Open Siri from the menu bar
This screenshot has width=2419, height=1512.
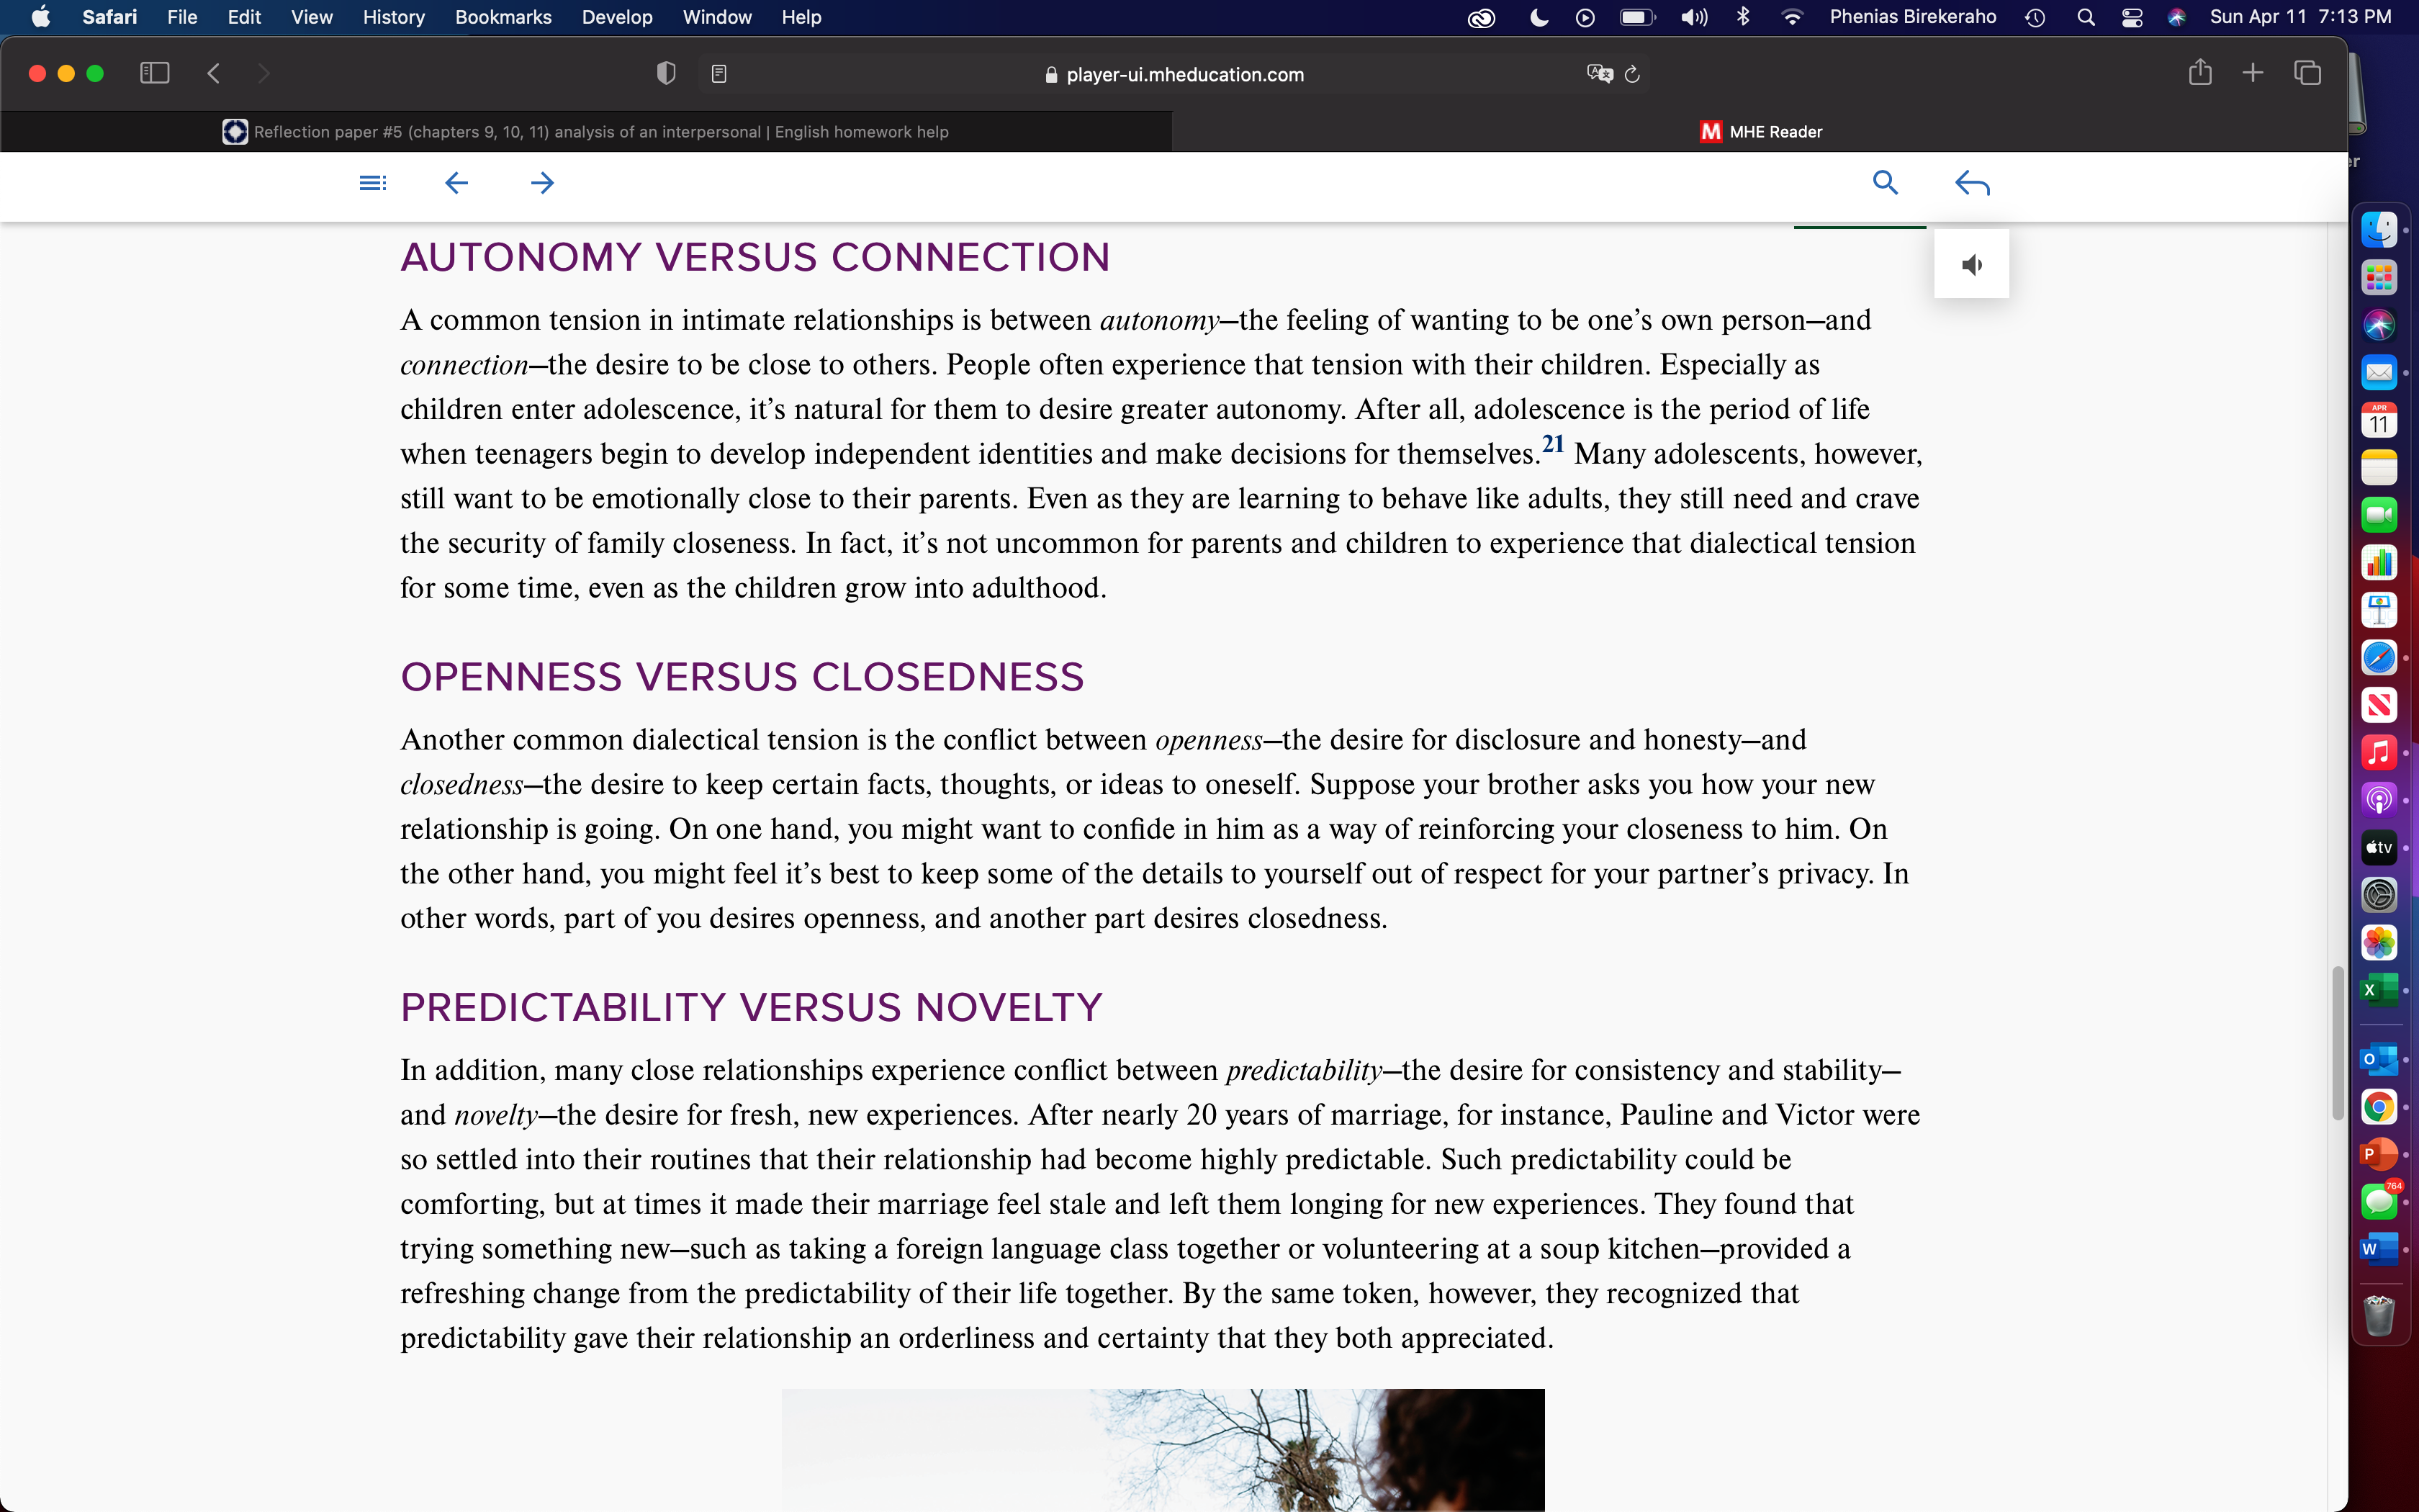coord(2176,17)
